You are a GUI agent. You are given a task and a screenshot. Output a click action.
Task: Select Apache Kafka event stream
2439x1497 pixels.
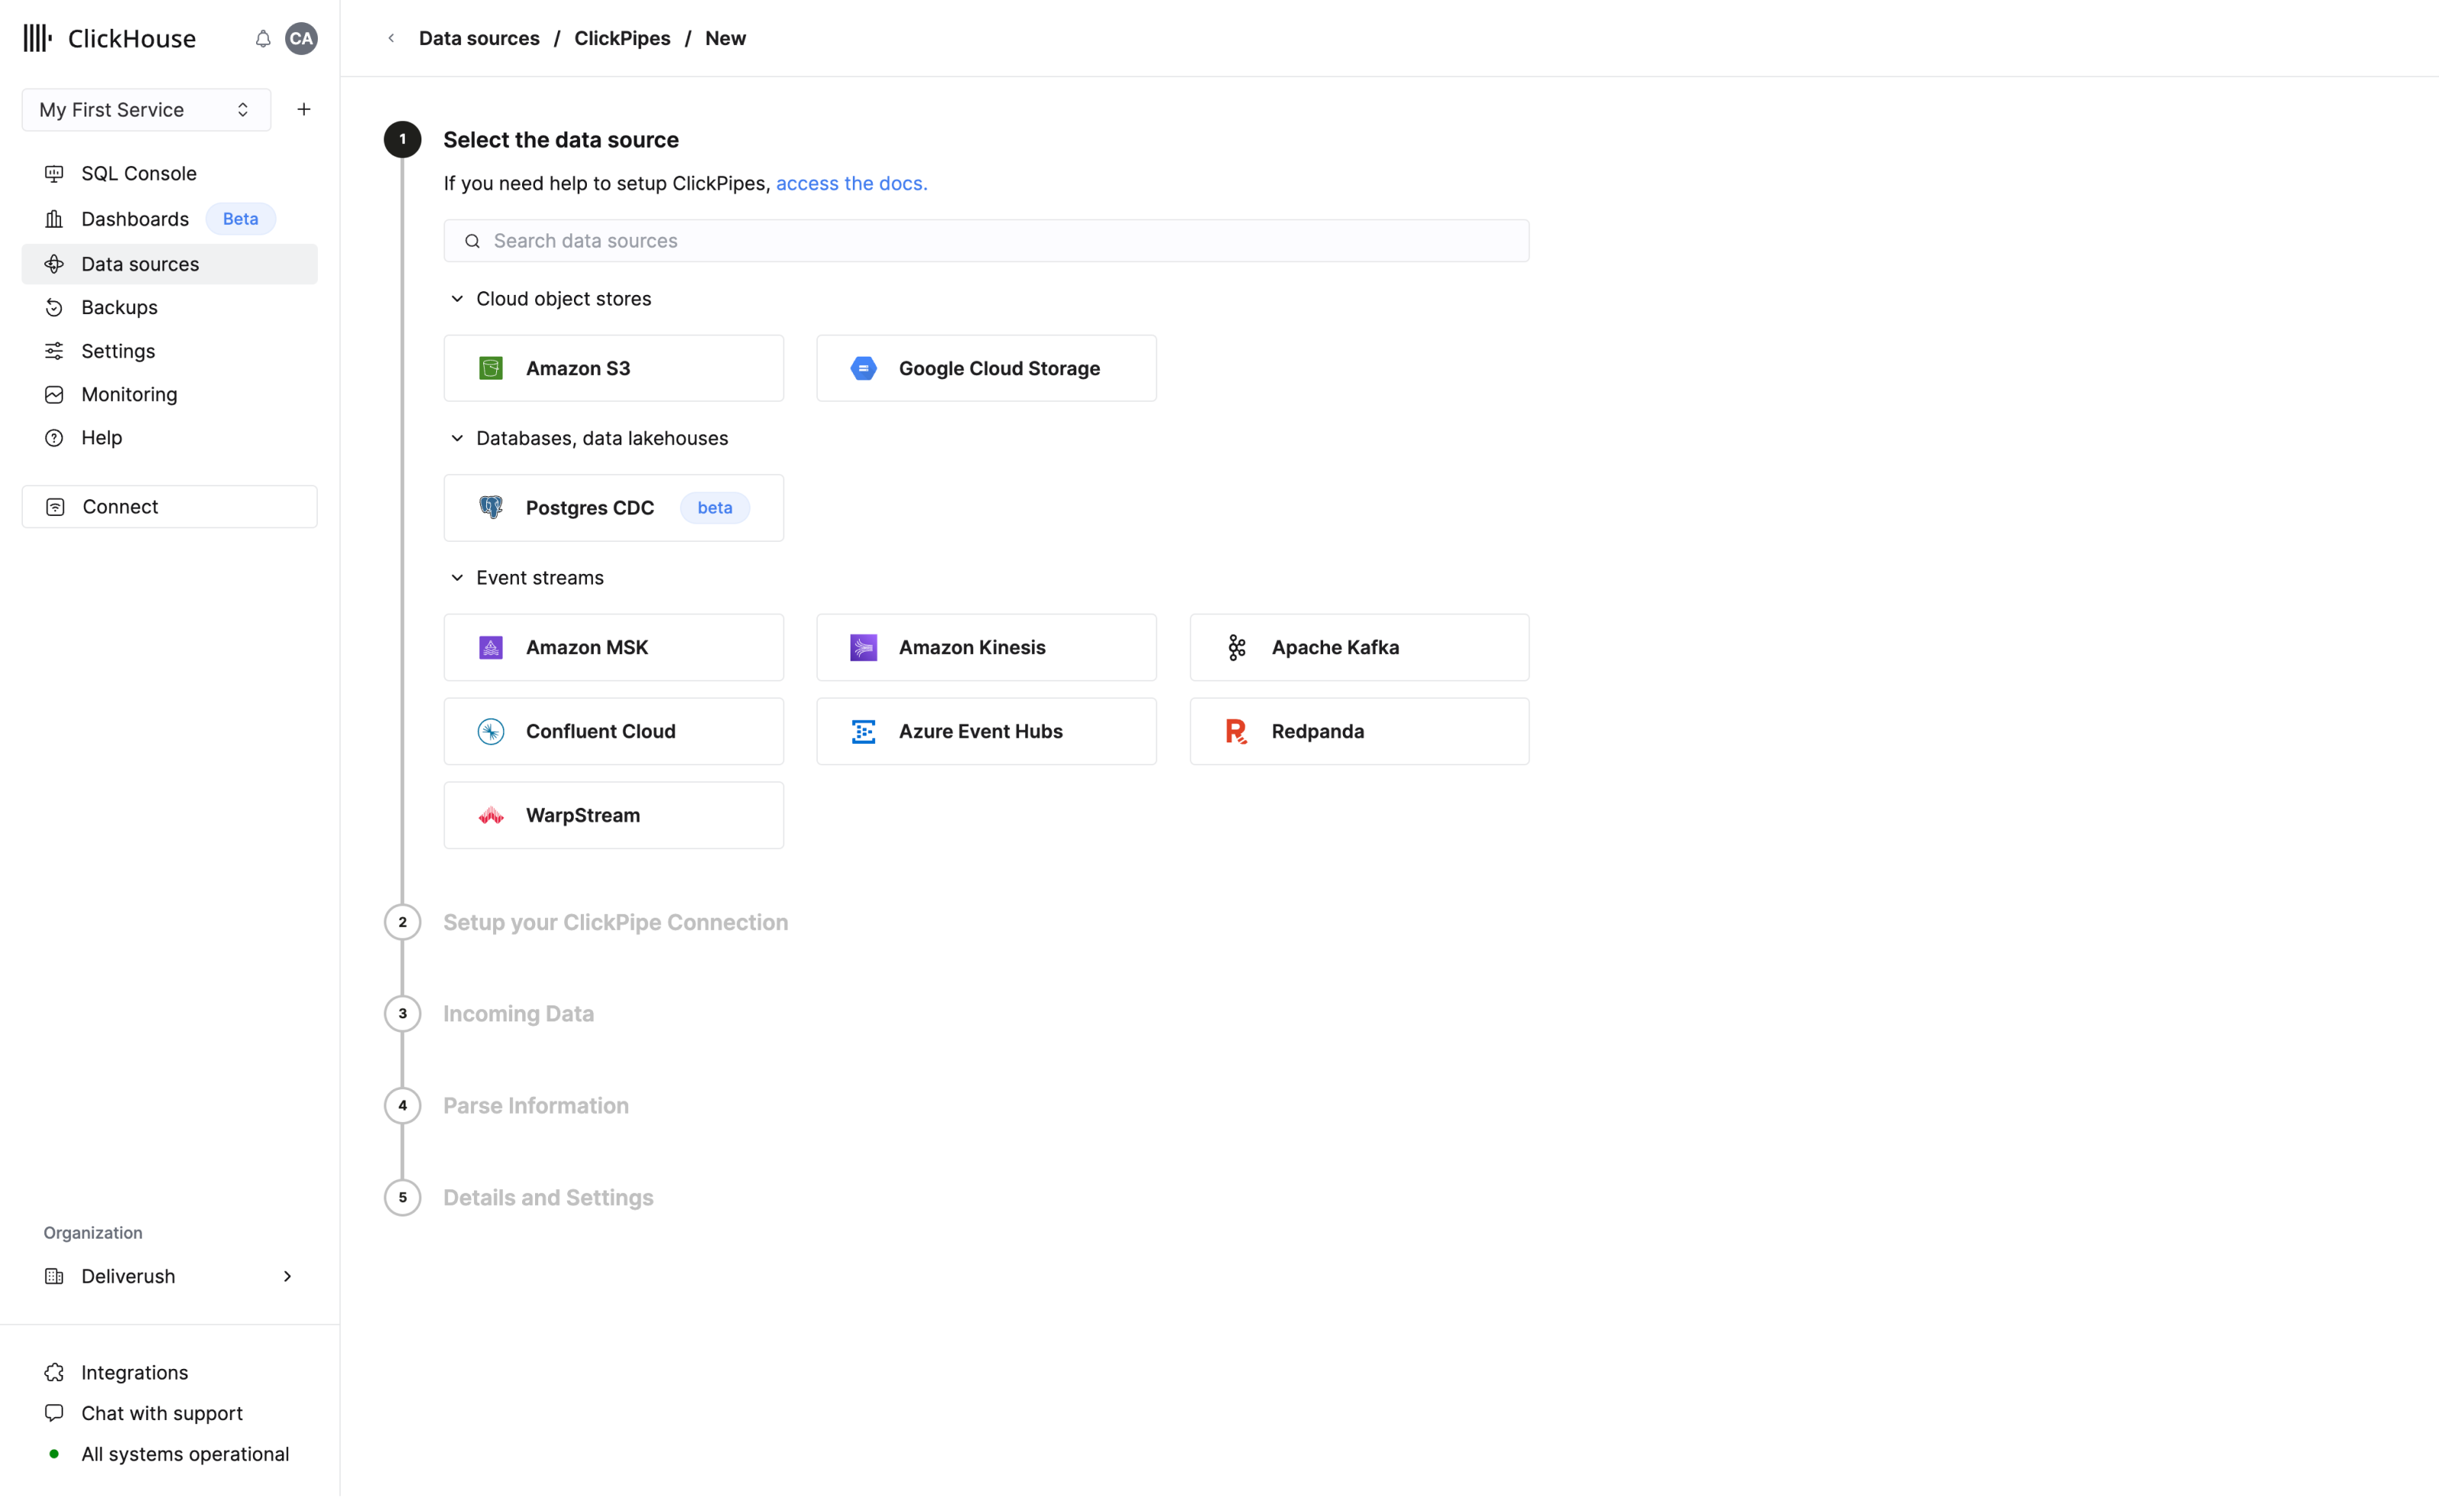pos(1359,646)
